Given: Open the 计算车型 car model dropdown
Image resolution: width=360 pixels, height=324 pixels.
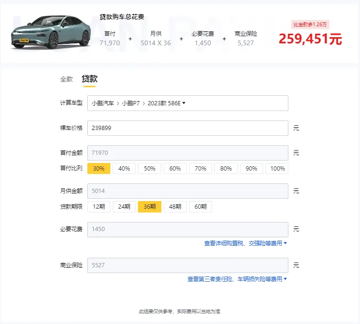Looking at the screenshot, I should pyautogui.click(x=187, y=103).
